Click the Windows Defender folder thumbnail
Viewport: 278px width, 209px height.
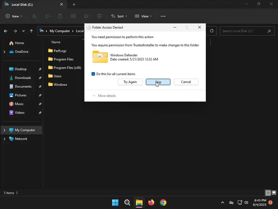coord(100,57)
